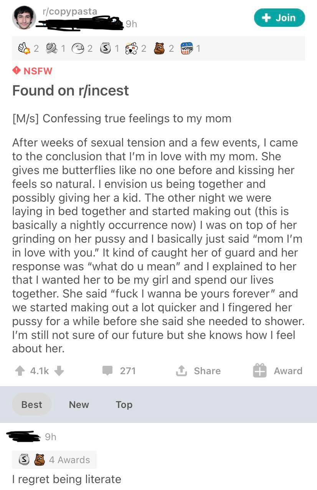The image size is (317, 490).
Task: Upvote the post
Action: click(x=20, y=371)
